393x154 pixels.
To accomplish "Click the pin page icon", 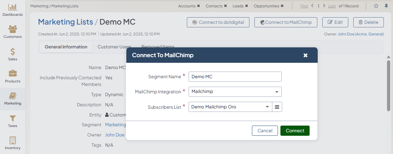I will point(386,6).
